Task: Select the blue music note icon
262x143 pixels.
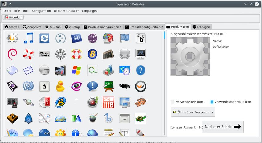Action: pyautogui.click(x=28, y=38)
